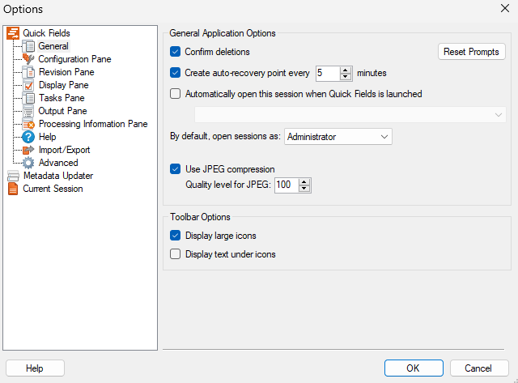Expand the disabled session path dropdown
The image size is (518, 383).
pyautogui.click(x=350, y=115)
